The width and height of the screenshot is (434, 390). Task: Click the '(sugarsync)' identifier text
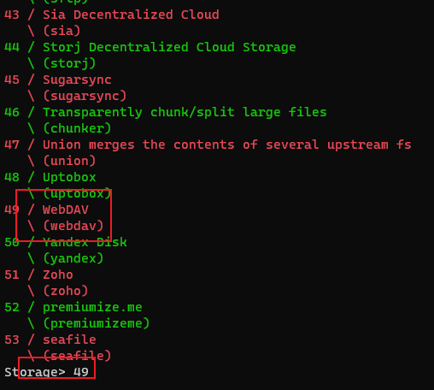(x=85, y=96)
